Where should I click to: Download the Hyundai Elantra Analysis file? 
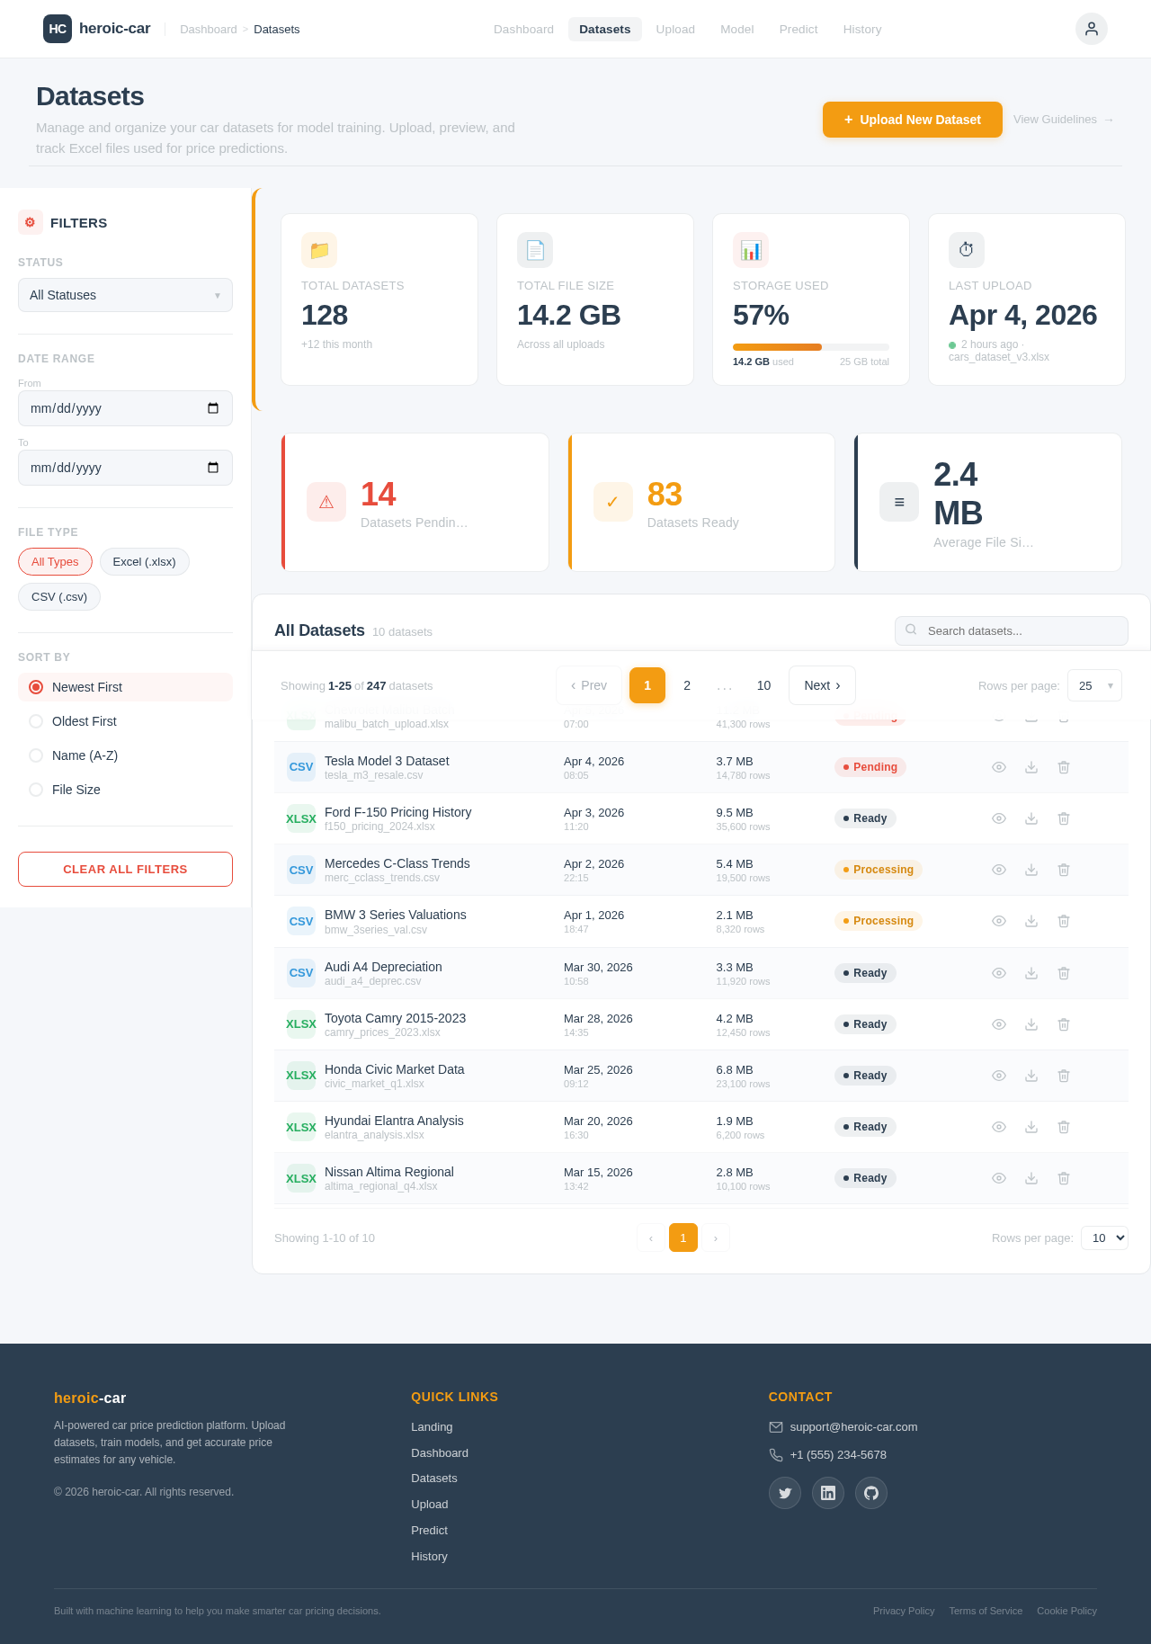click(1031, 1127)
